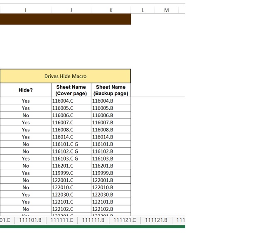Click the Drives Hide Macro title cell
The width and height of the screenshot is (258, 247).
click(65, 76)
